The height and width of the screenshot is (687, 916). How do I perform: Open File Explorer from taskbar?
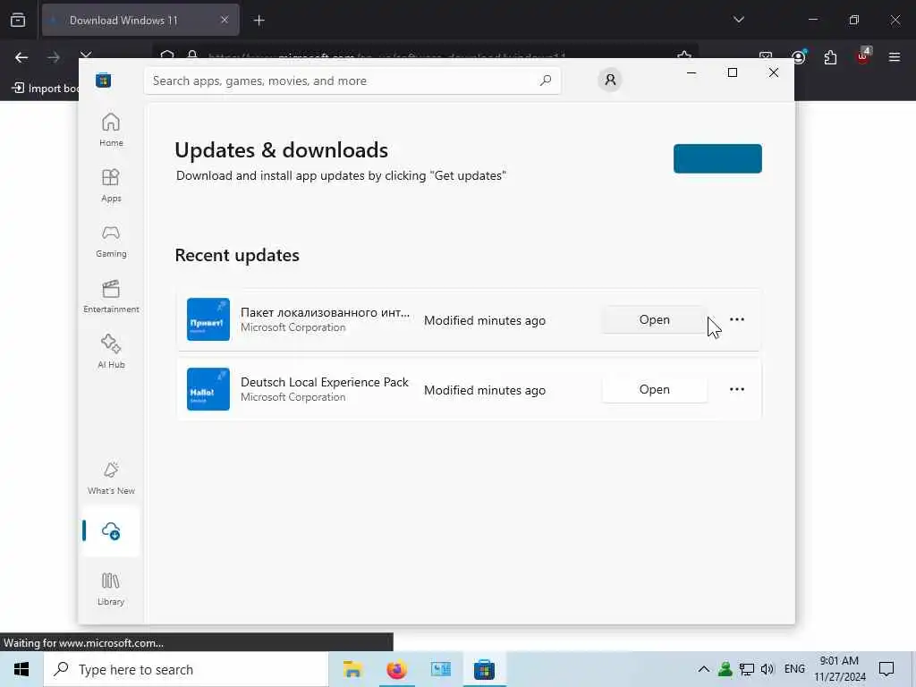tap(352, 669)
